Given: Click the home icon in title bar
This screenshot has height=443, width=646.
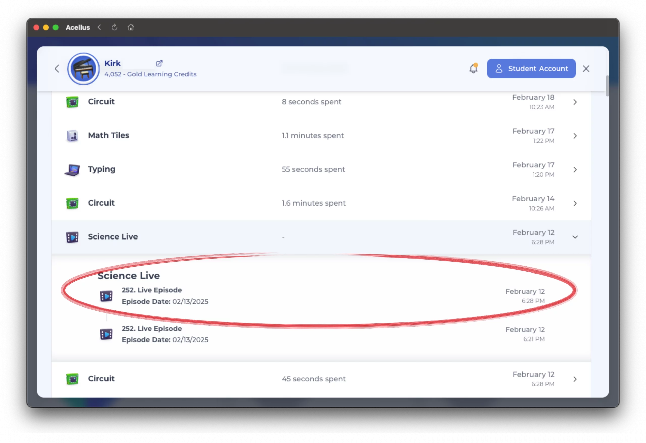Looking at the screenshot, I should pyautogui.click(x=131, y=27).
